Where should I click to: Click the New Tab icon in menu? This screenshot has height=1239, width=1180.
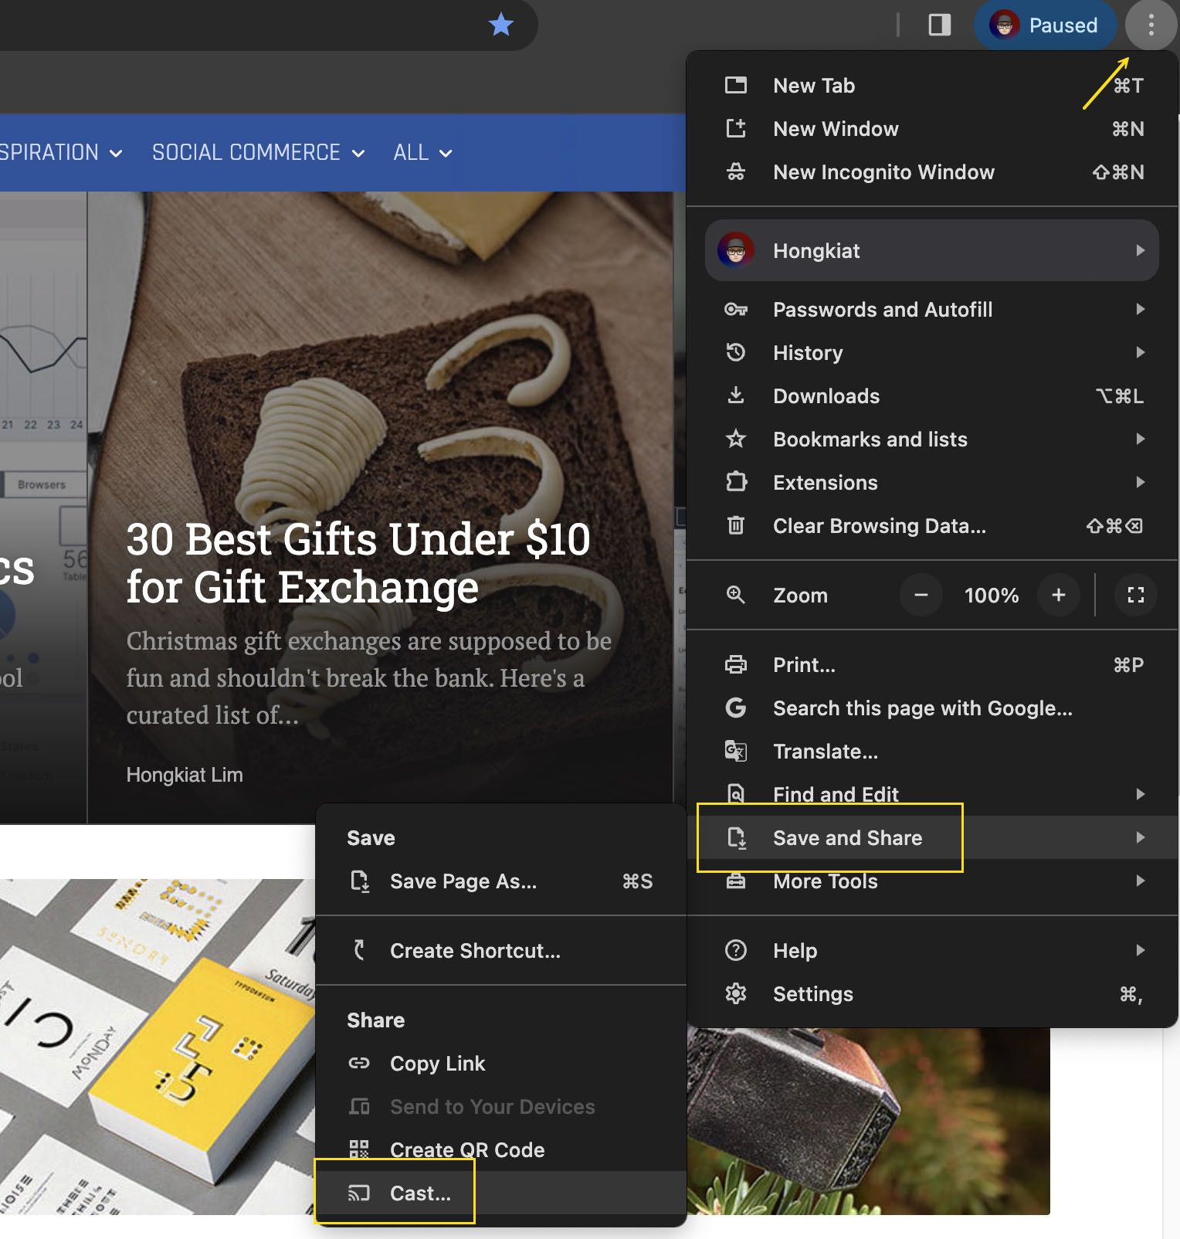point(736,86)
